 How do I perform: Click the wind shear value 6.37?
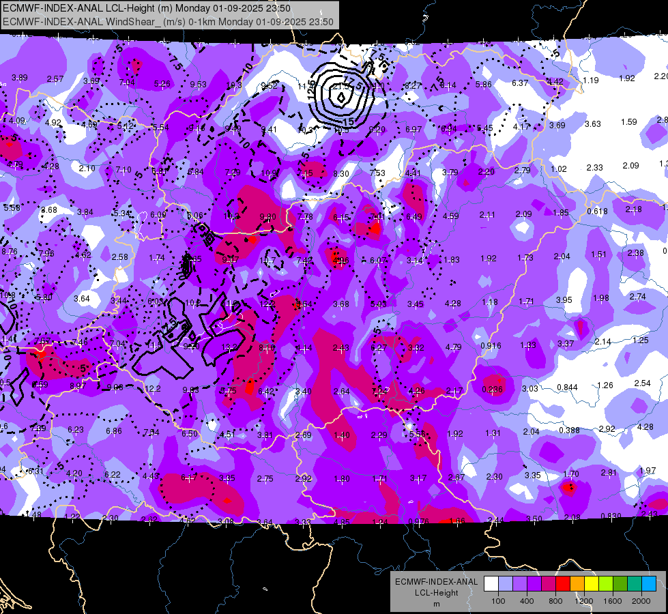pyautogui.click(x=520, y=83)
